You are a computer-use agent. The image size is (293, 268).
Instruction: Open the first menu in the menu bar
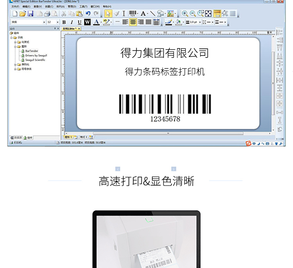tap(15, 7)
